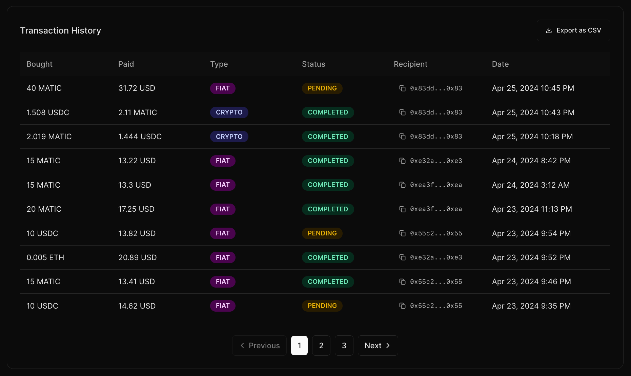Click date Apr 24, 2024 8:42 PM

tap(531, 161)
